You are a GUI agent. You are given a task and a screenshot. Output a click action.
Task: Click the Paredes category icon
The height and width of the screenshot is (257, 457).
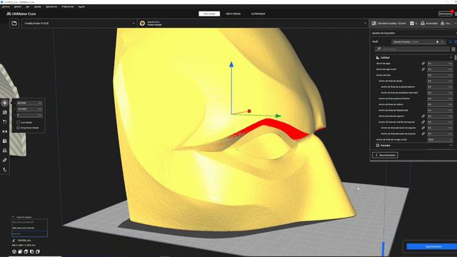[x=378, y=146]
